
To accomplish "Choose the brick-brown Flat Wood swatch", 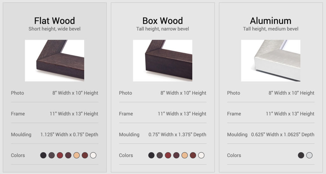I will pos(85,155).
